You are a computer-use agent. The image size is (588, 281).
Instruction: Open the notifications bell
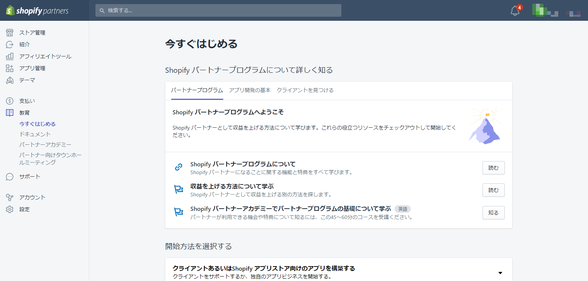(515, 11)
